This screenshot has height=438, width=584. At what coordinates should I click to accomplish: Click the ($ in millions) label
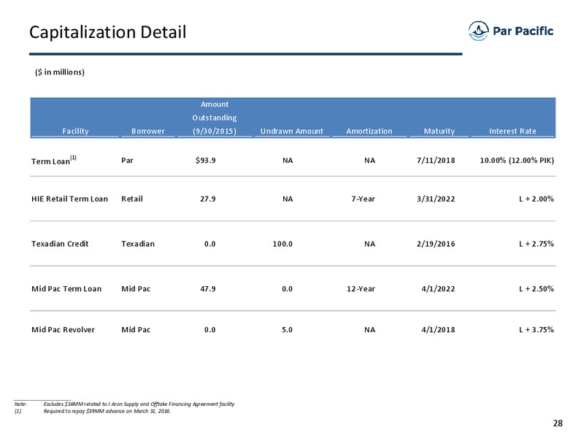pyautogui.click(x=60, y=72)
